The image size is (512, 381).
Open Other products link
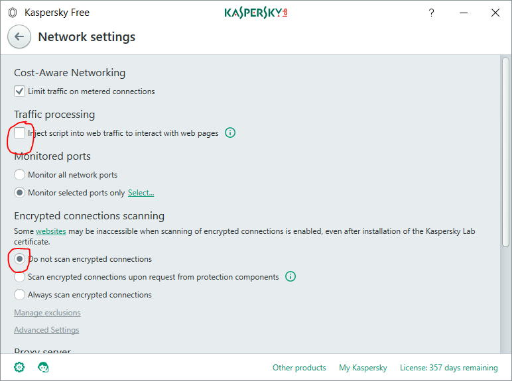299,368
